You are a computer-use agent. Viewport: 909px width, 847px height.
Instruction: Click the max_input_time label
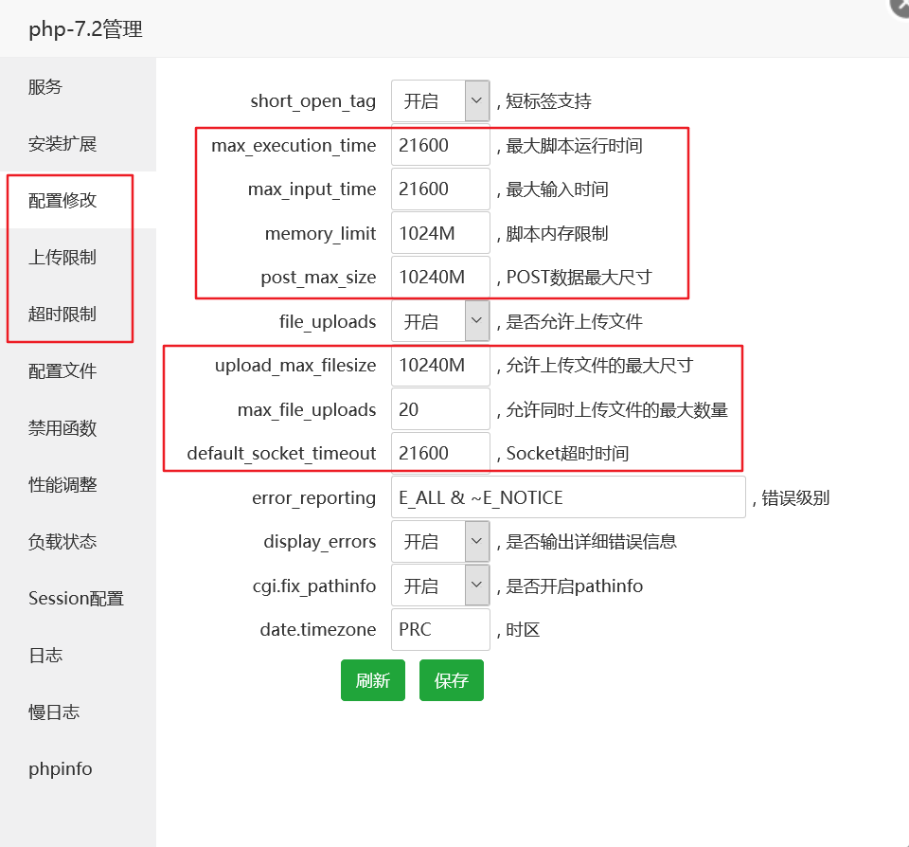pos(312,189)
